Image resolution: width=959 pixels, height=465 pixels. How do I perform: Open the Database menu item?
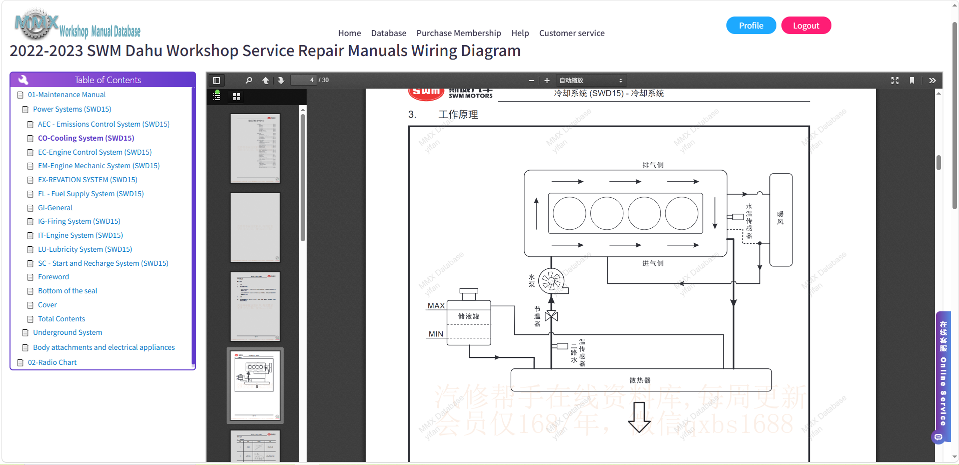click(x=388, y=33)
